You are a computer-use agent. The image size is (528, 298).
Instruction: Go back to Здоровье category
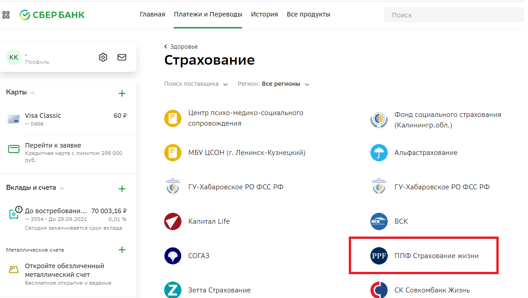point(181,46)
